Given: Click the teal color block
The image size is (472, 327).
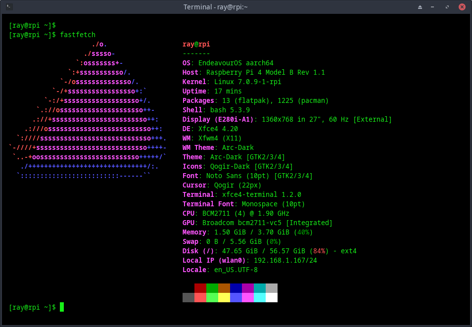Looking at the screenshot, I should [260, 288].
